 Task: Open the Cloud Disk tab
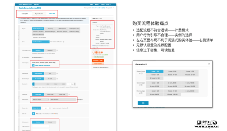tap(52, 14)
